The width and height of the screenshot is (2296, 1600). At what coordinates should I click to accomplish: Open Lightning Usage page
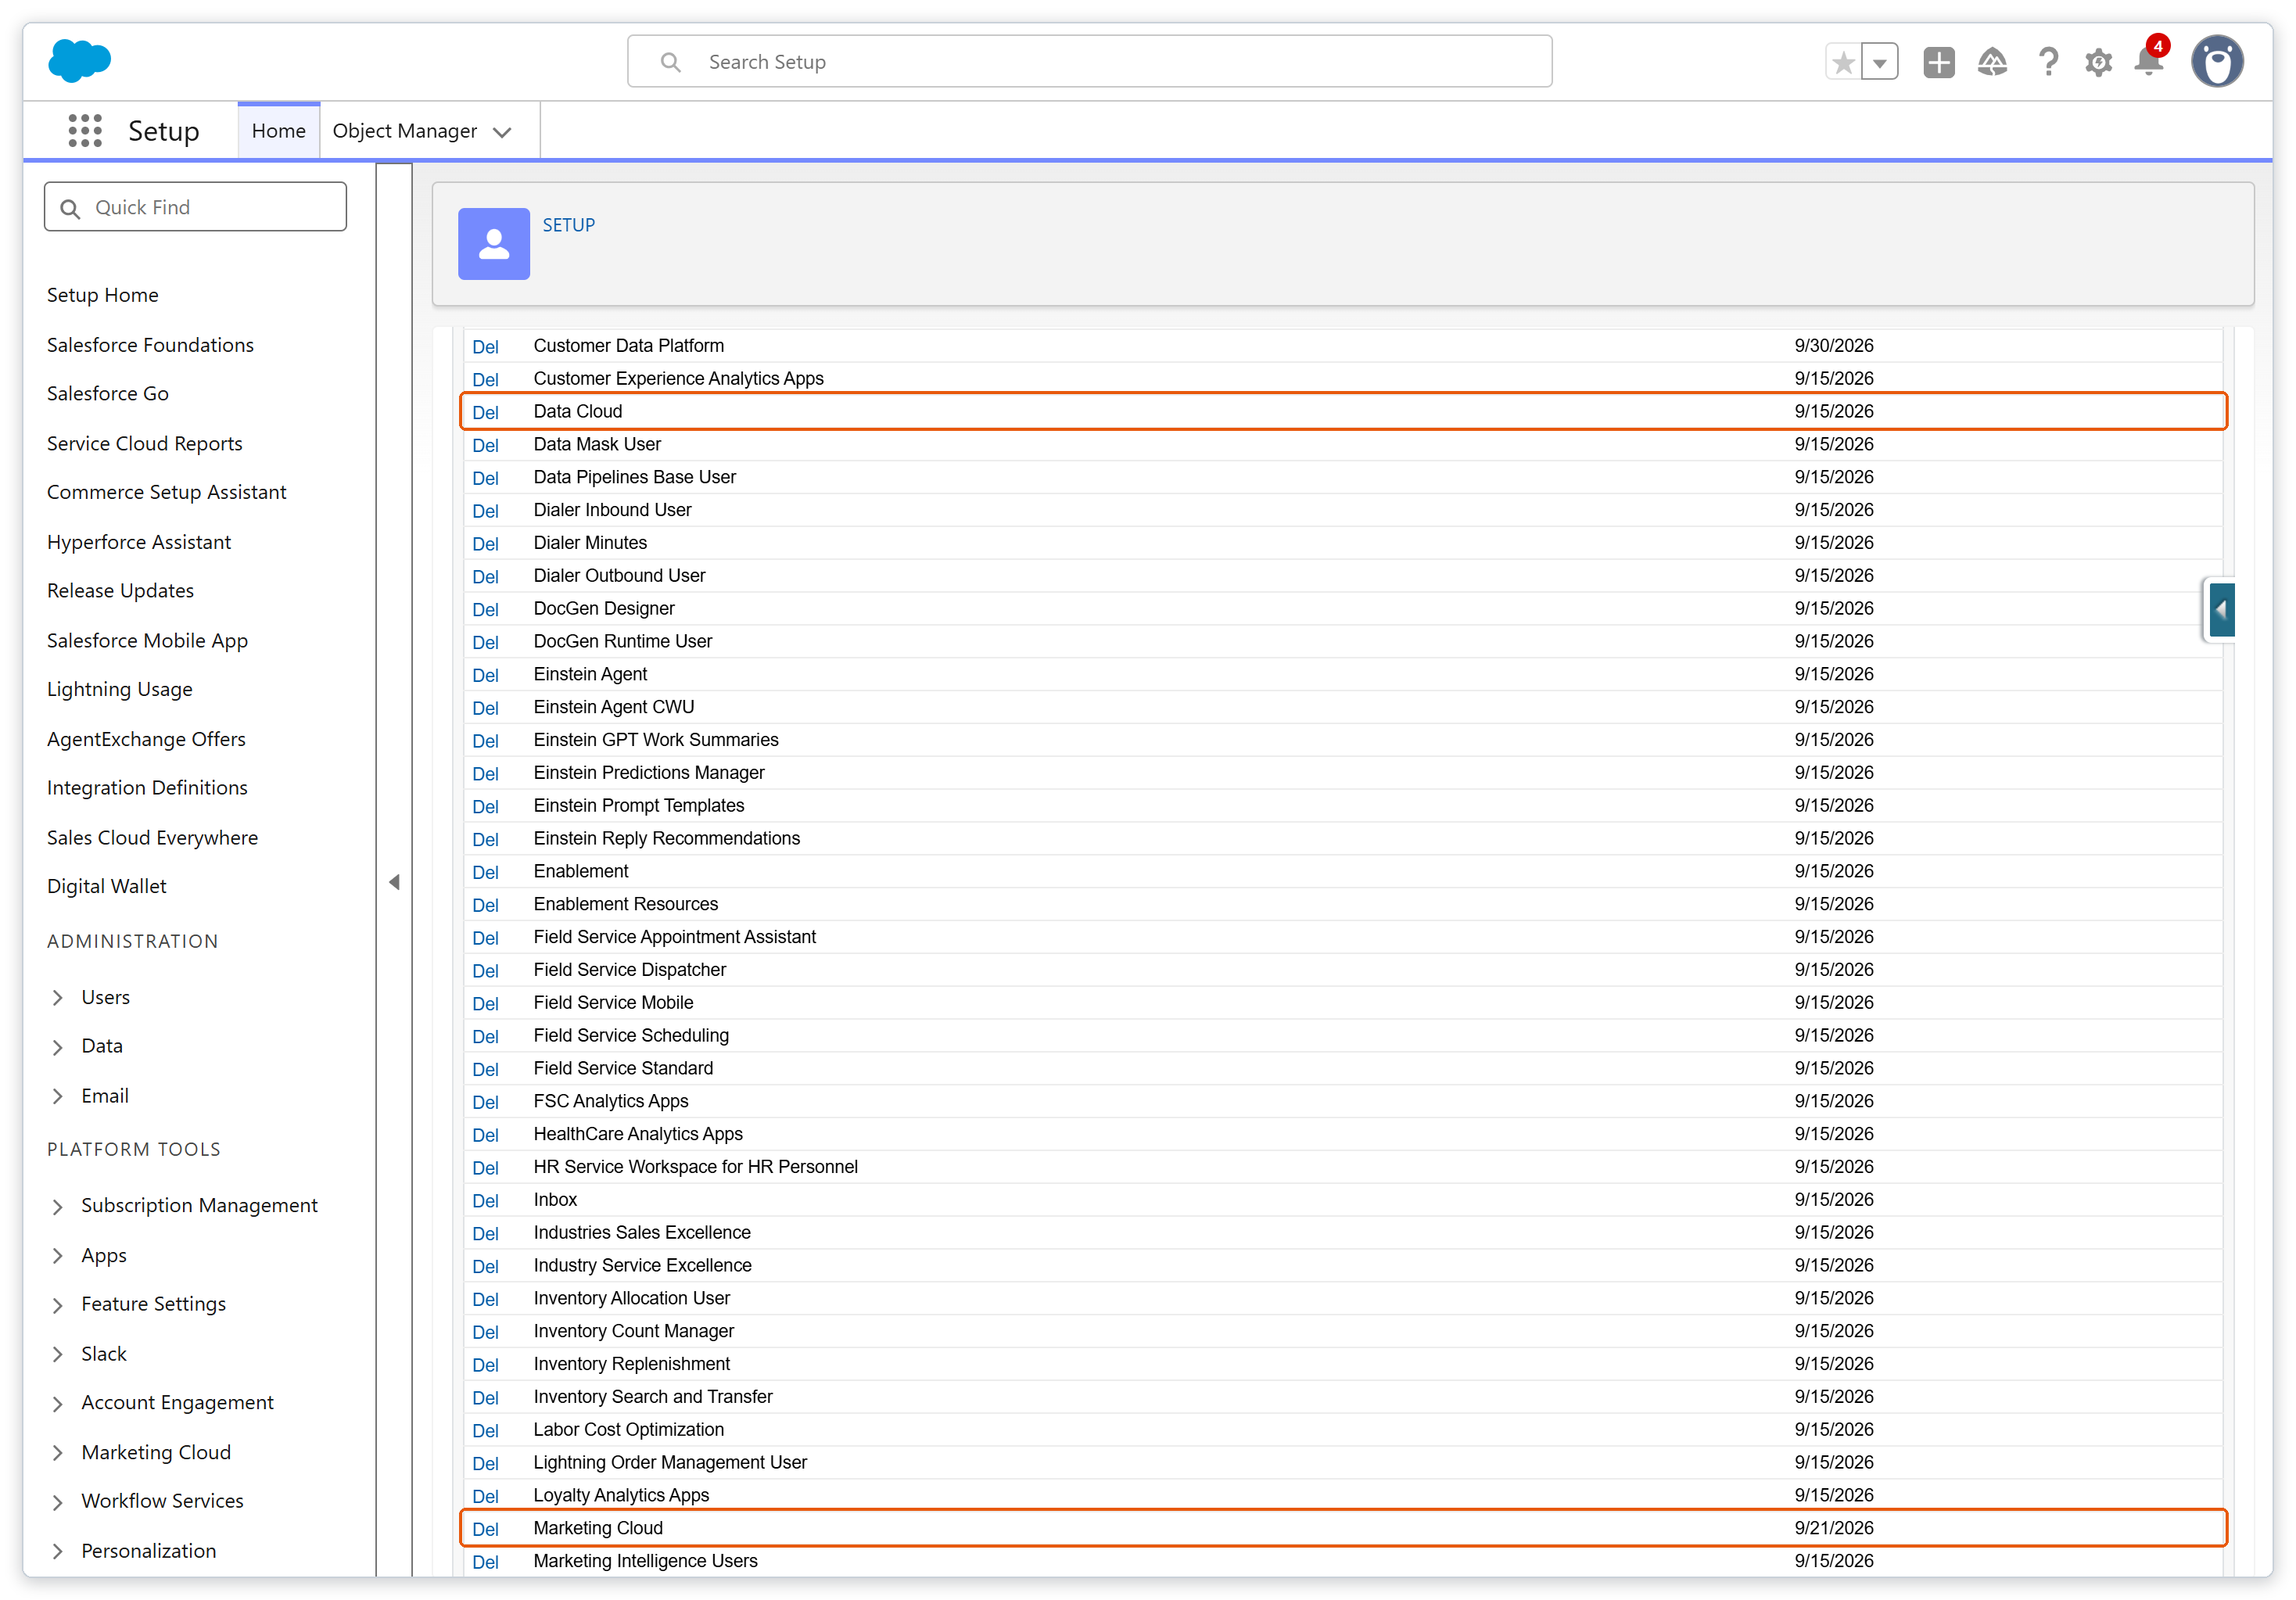119,689
